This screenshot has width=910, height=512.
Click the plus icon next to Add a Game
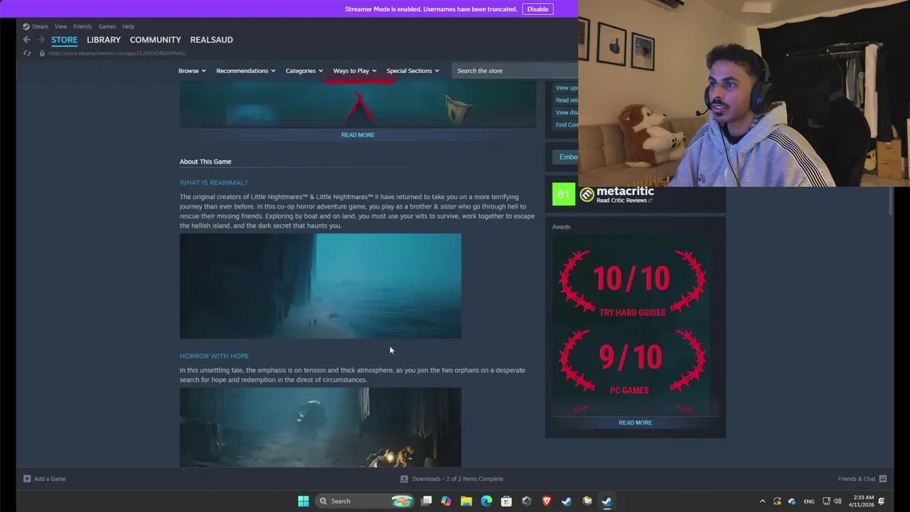point(27,479)
